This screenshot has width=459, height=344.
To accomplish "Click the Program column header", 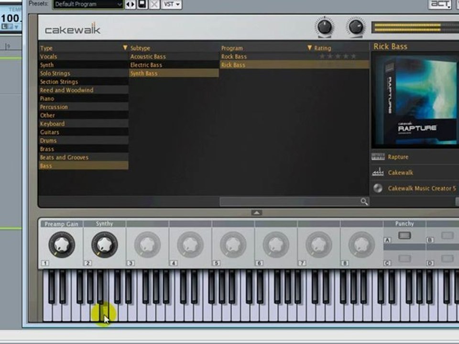I will tap(232, 48).
